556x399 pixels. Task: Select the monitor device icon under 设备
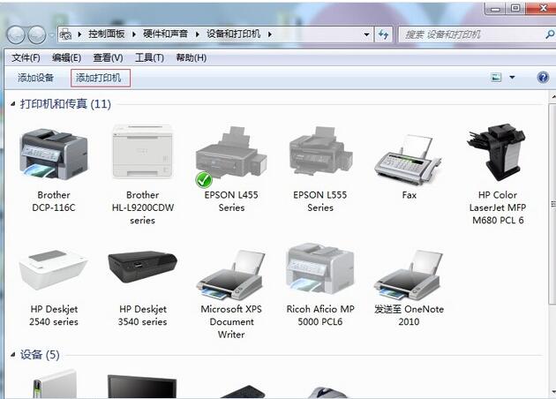[x=142, y=387]
